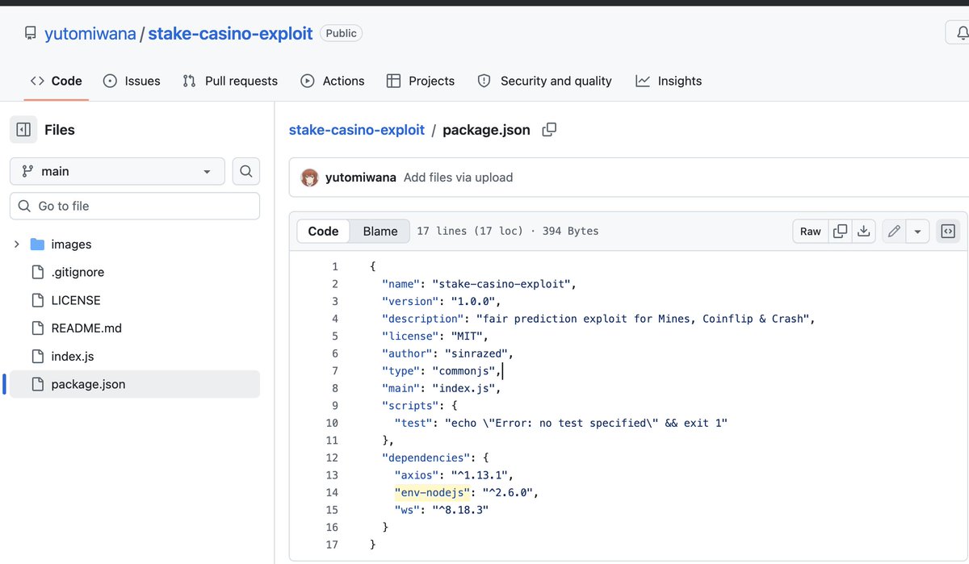969x564 pixels.
Task: Select the images folder
Action: 71,244
